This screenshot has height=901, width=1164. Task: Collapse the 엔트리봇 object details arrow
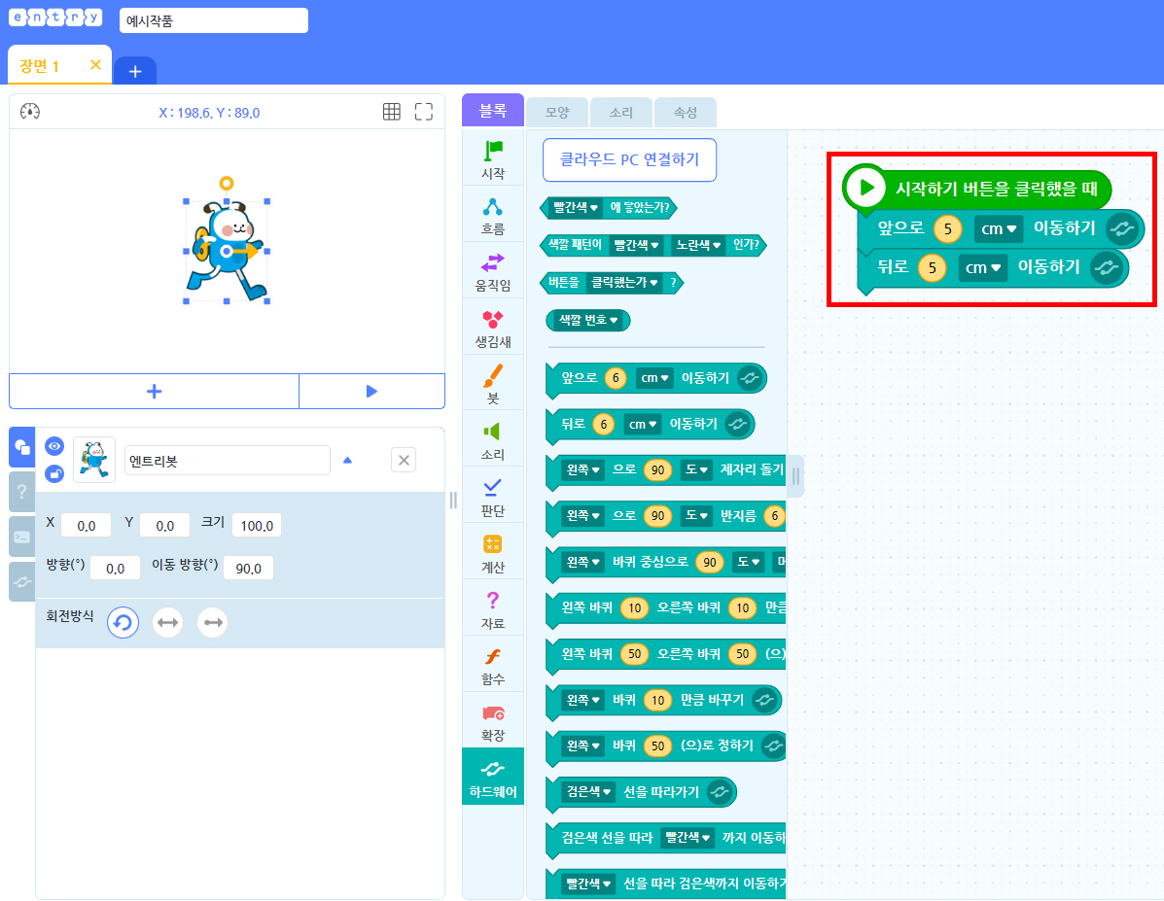347,460
